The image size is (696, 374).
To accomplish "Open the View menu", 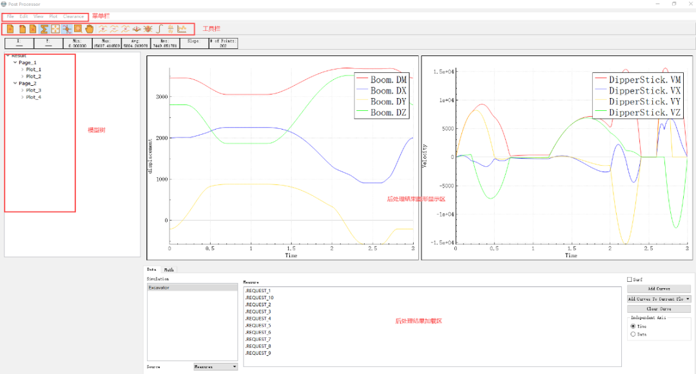I will click(x=39, y=16).
